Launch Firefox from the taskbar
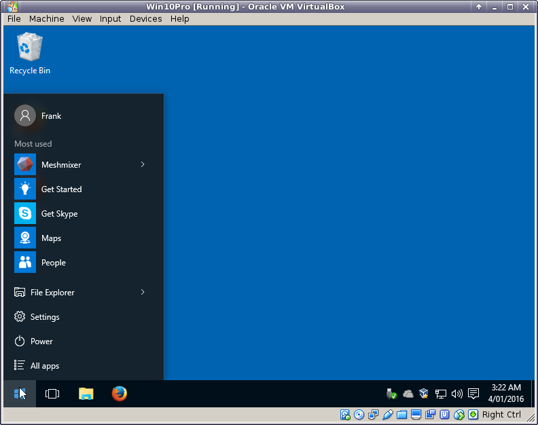The width and height of the screenshot is (538, 425). coord(120,394)
